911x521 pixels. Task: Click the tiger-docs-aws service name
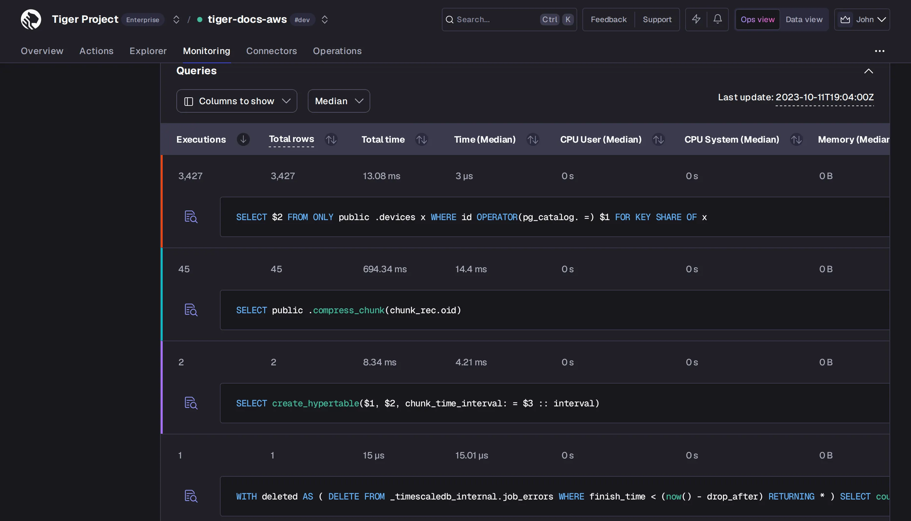pyautogui.click(x=247, y=19)
